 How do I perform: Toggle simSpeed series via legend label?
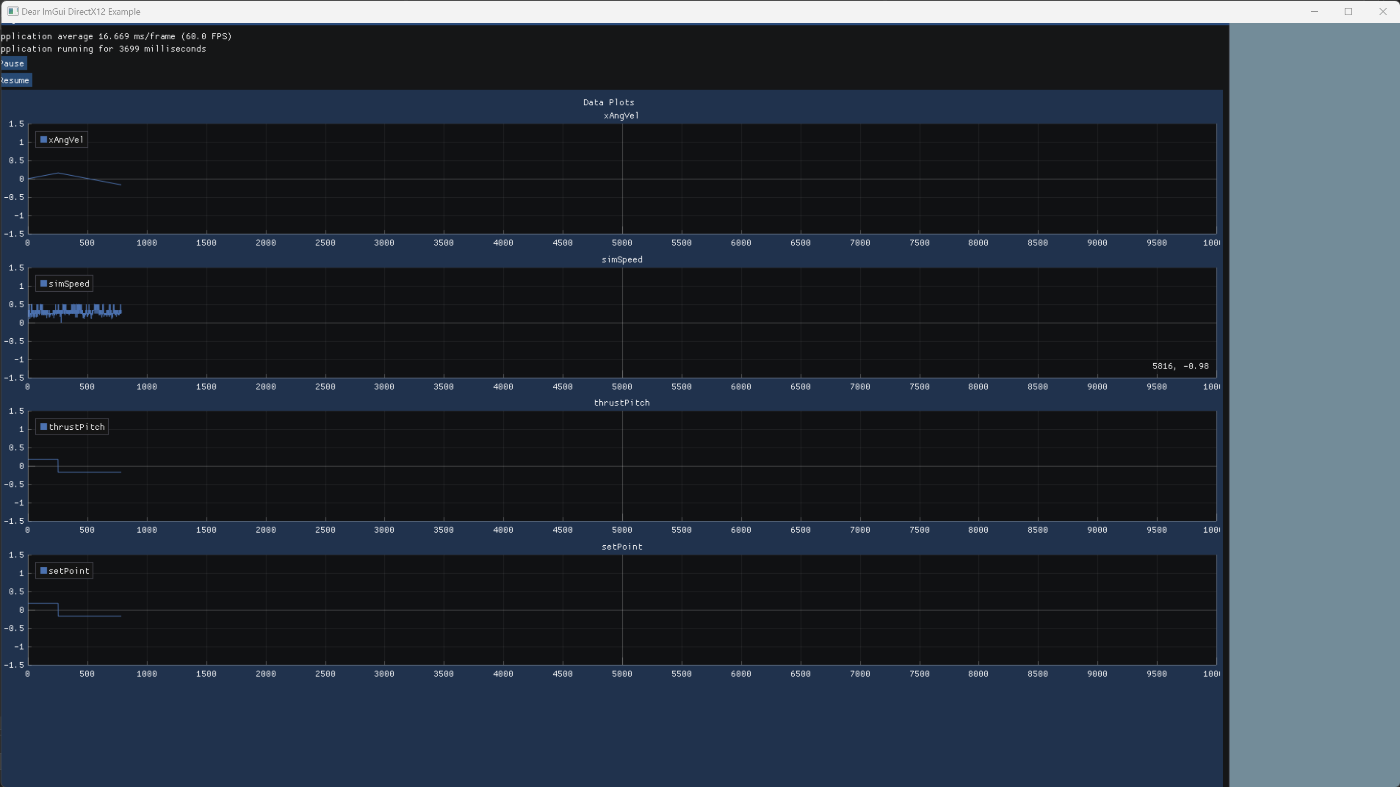pyautogui.click(x=69, y=284)
